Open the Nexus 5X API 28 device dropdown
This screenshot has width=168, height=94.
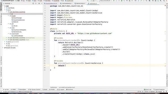105,1
